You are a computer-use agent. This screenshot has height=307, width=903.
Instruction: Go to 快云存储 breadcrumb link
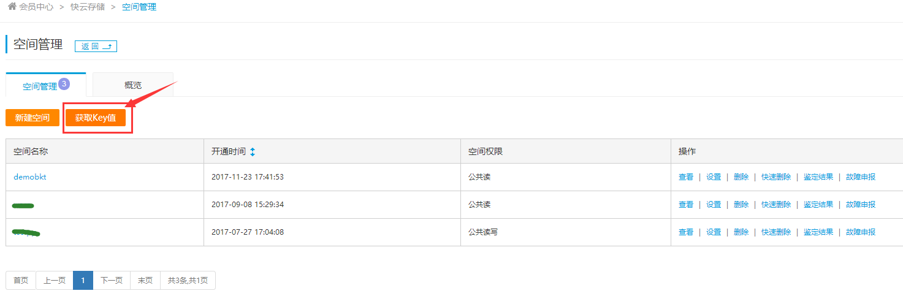[x=88, y=7]
